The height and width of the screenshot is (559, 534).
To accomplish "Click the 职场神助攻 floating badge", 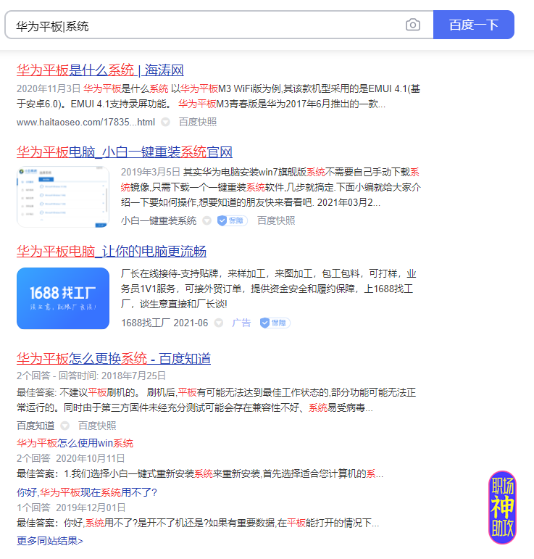I will [502, 508].
